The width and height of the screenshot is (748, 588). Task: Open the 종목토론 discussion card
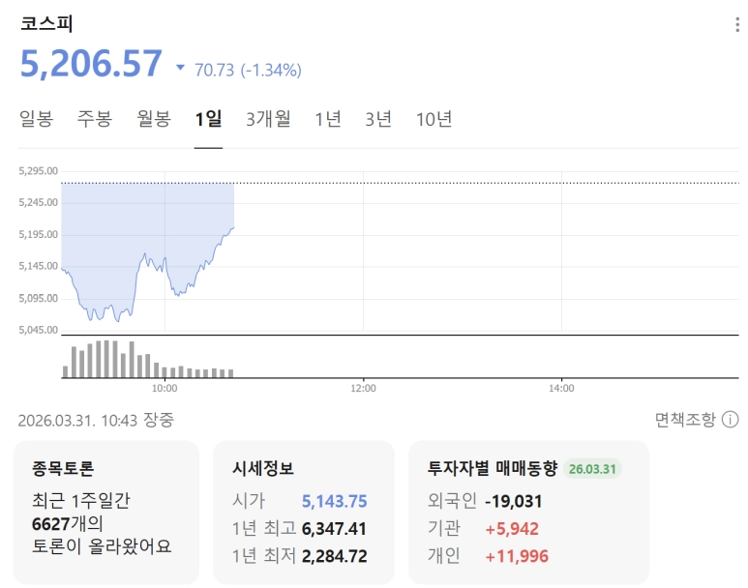click(105, 513)
